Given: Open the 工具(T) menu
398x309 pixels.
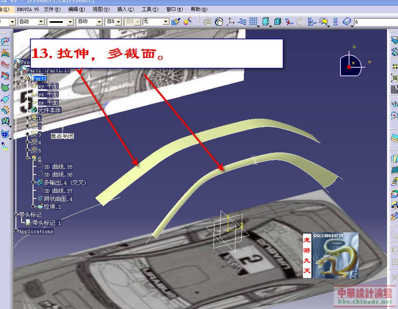Looking at the screenshot, I should tap(150, 9).
